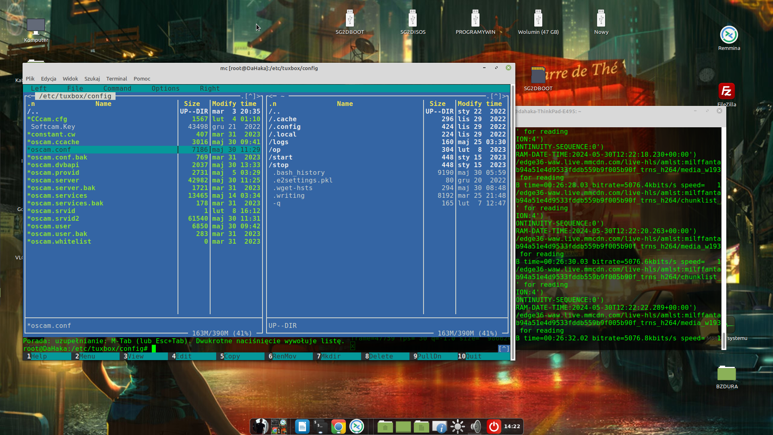
Task: Open the BZDURA folder on desktop
Action: [x=726, y=374]
